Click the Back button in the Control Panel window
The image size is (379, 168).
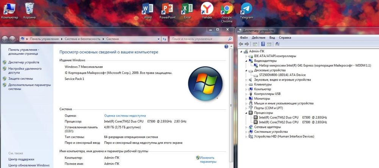[5, 39]
